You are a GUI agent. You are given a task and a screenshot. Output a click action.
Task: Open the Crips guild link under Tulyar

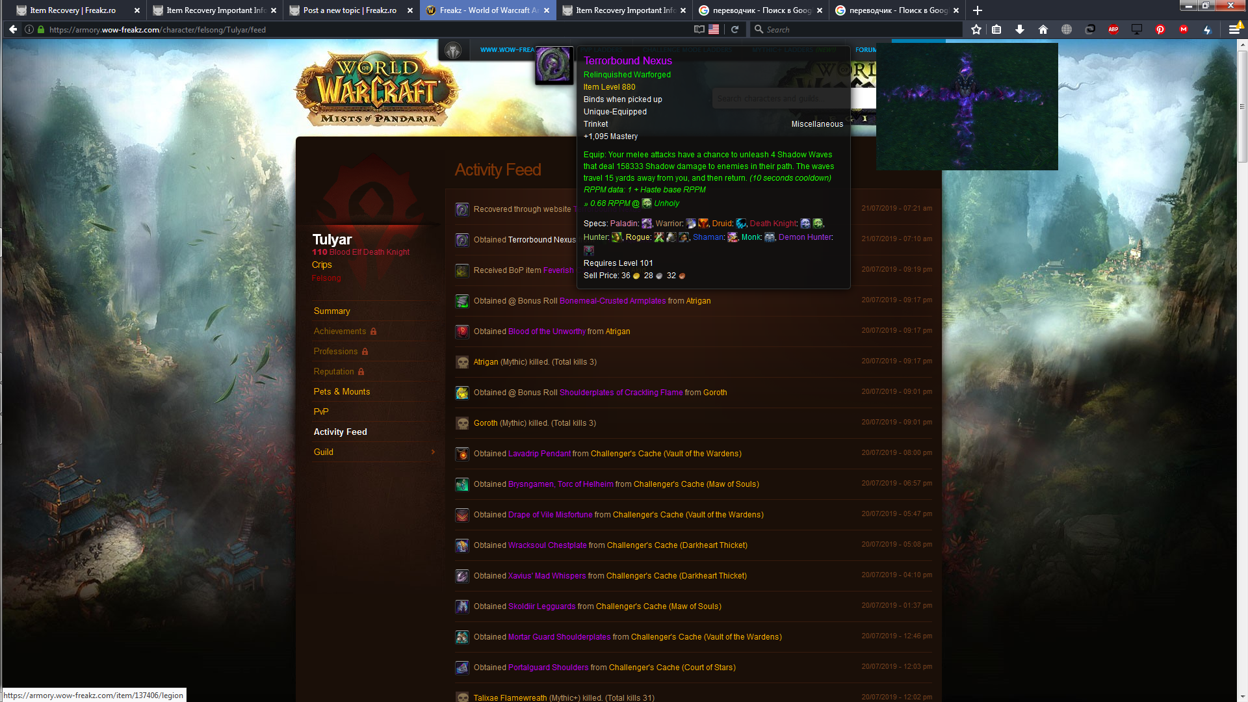[x=322, y=265]
